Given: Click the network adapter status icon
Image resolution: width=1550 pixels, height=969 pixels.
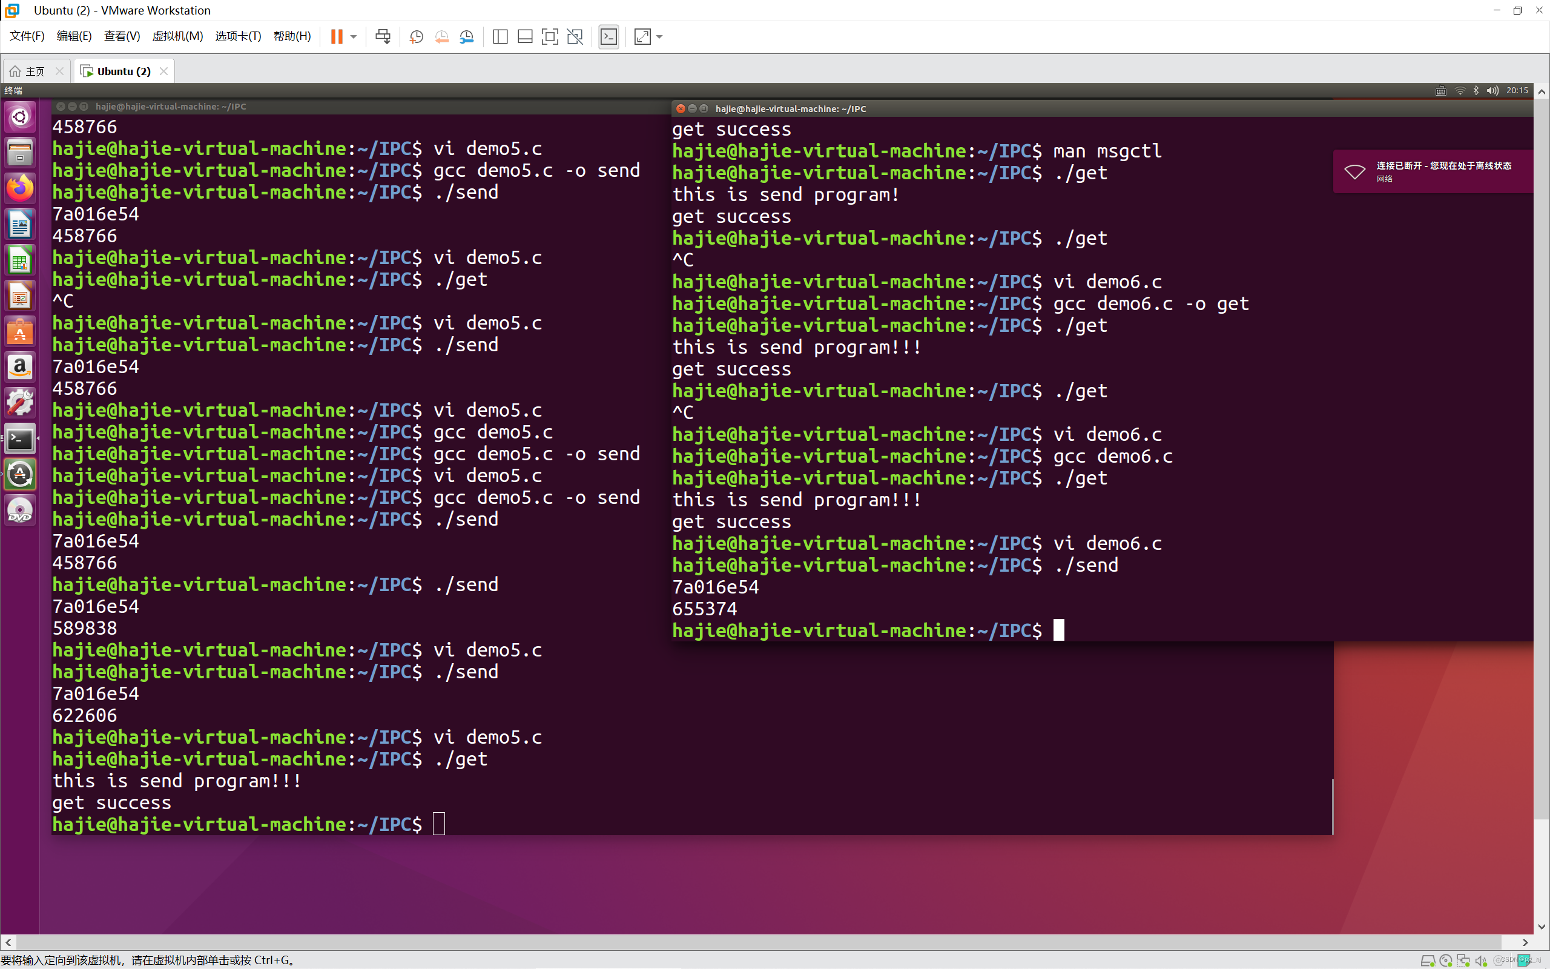Looking at the screenshot, I should click(x=1463, y=961).
